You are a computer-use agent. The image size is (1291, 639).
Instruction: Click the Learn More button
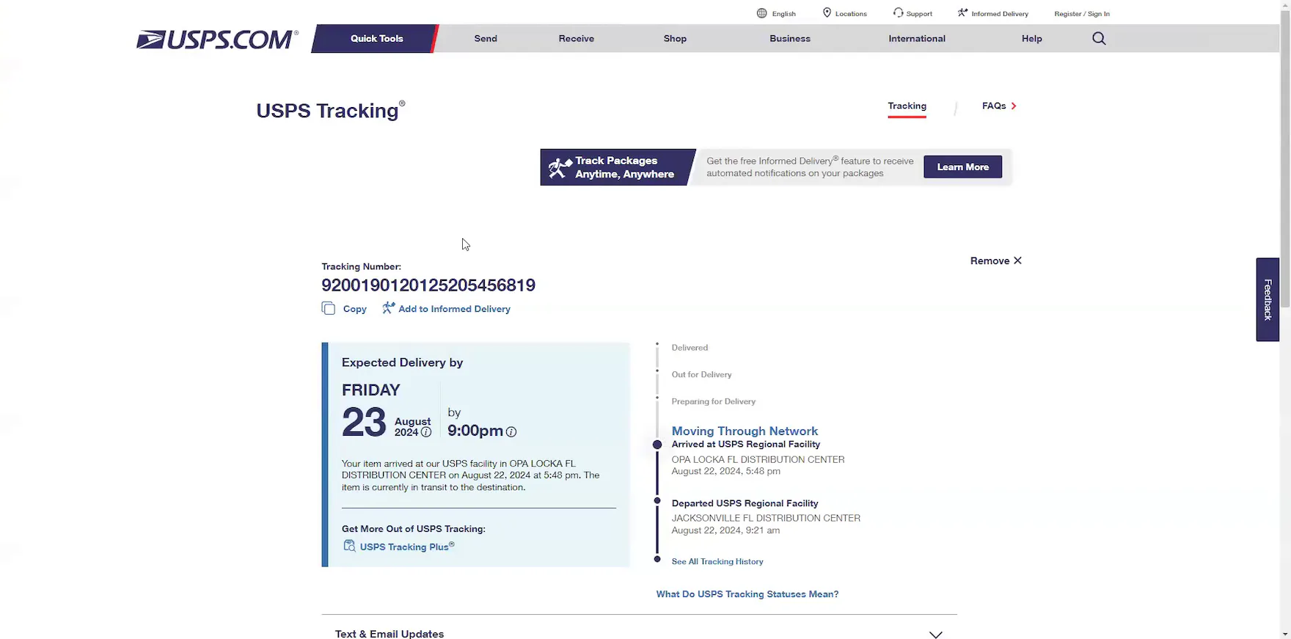962,167
